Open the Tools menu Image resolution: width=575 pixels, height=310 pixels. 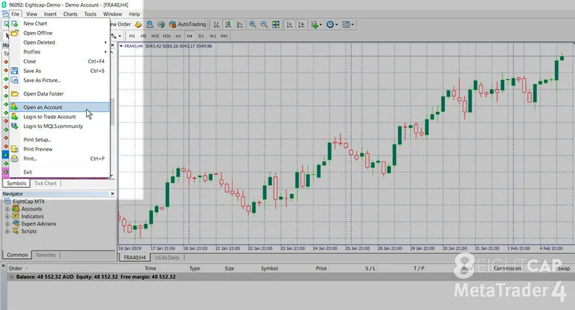(90, 14)
